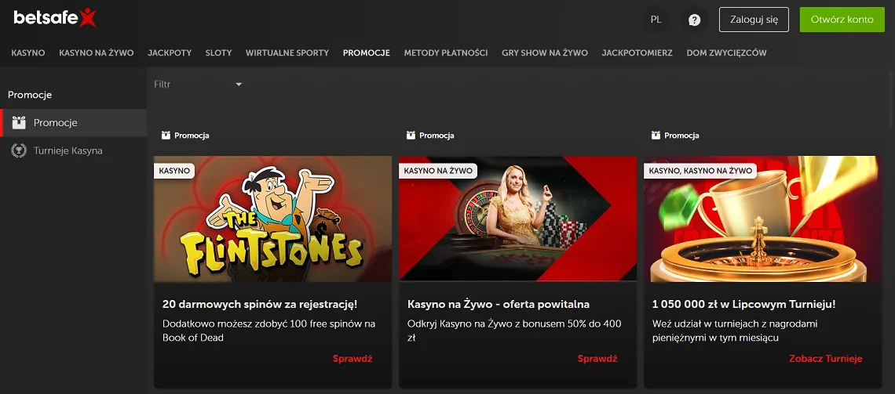Select Promocje in the left sidebar
895x394 pixels.
pos(74,122)
